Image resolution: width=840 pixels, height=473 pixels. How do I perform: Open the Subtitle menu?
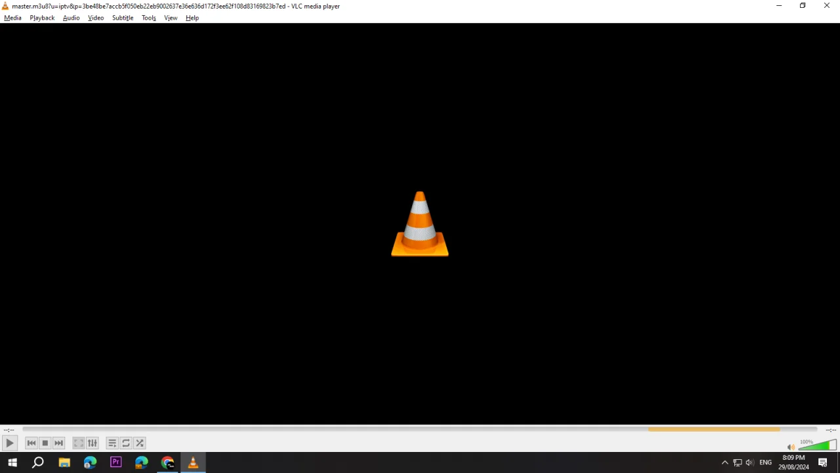[x=123, y=18]
